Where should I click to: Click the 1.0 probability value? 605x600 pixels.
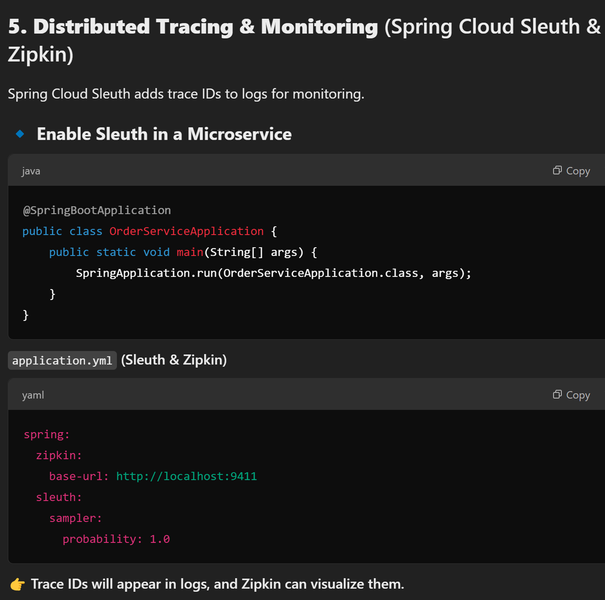pos(160,539)
